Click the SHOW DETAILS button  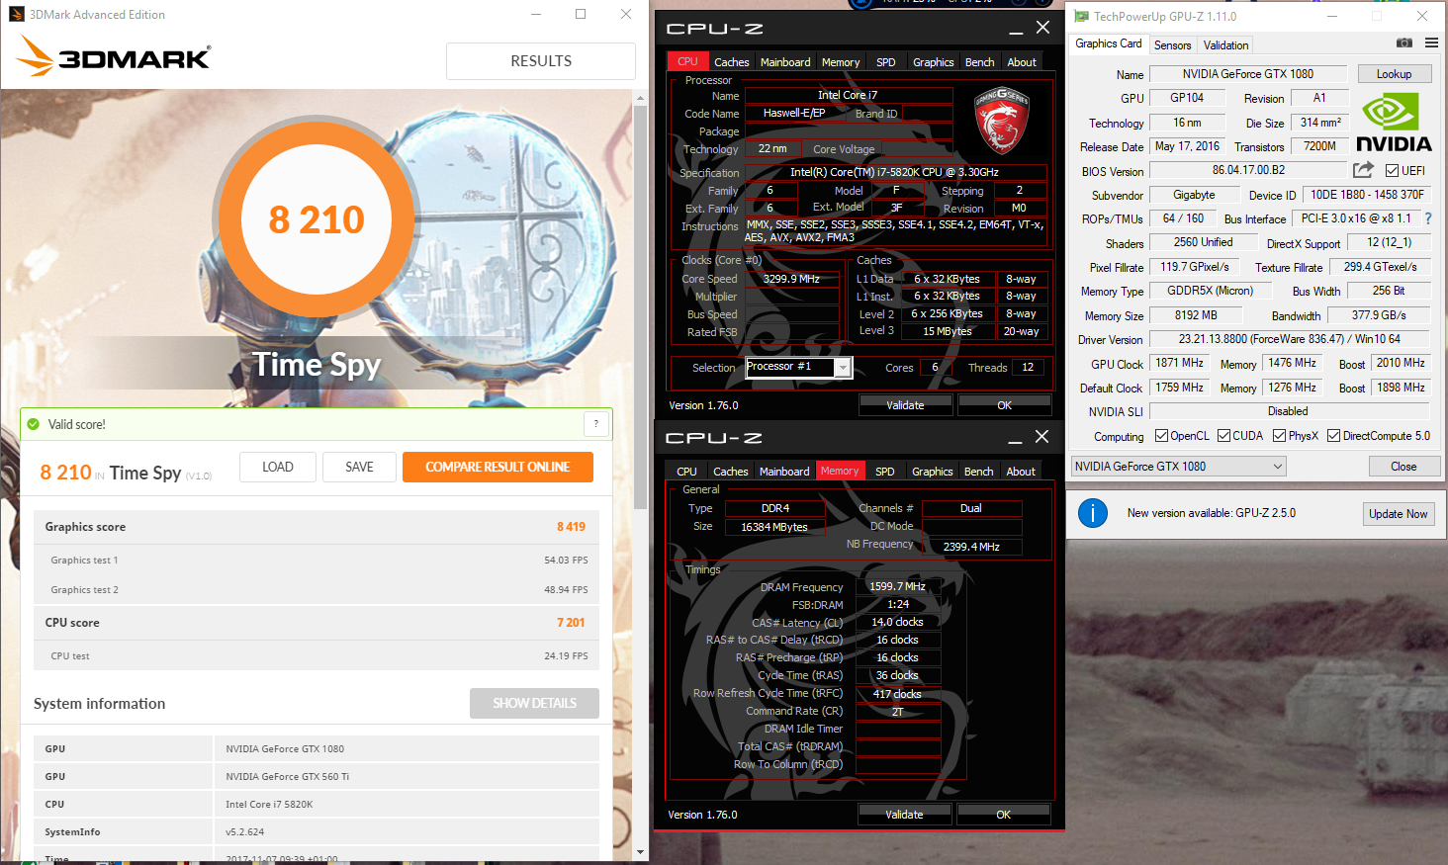tap(534, 703)
